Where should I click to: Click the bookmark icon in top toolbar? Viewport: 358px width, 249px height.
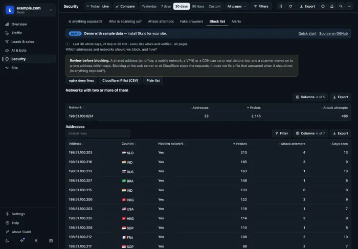[281, 6]
